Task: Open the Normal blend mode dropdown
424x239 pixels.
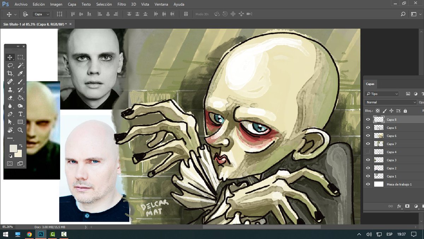Action: pos(391,102)
